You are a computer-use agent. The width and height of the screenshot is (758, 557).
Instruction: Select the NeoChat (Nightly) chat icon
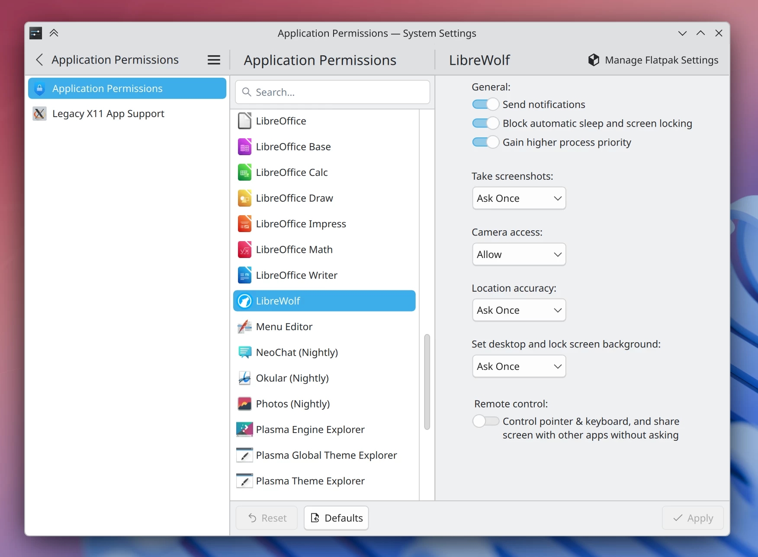244,352
